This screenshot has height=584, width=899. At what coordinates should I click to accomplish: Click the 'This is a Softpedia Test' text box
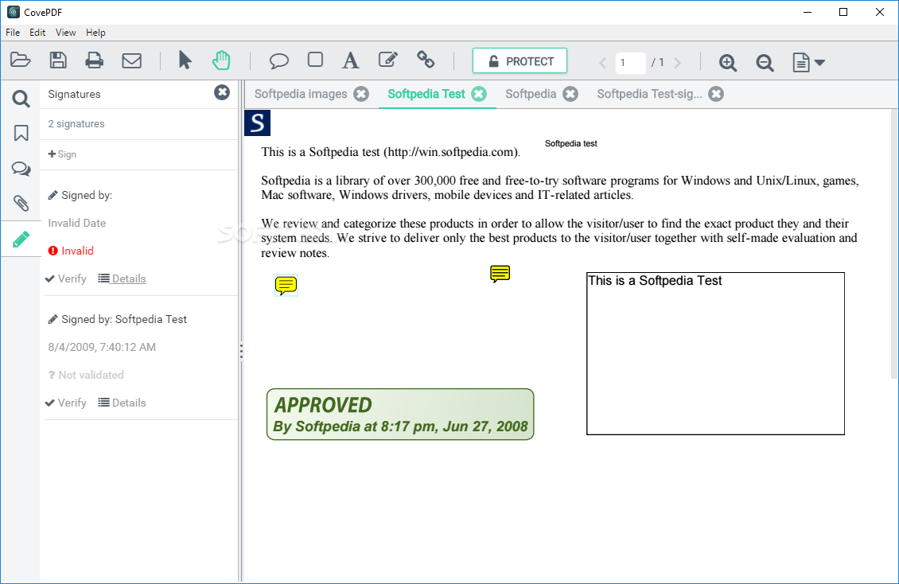pos(715,353)
